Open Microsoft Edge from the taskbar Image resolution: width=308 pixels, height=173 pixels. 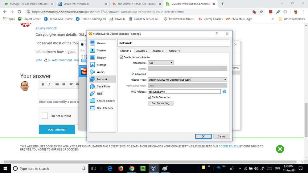click(110, 168)
